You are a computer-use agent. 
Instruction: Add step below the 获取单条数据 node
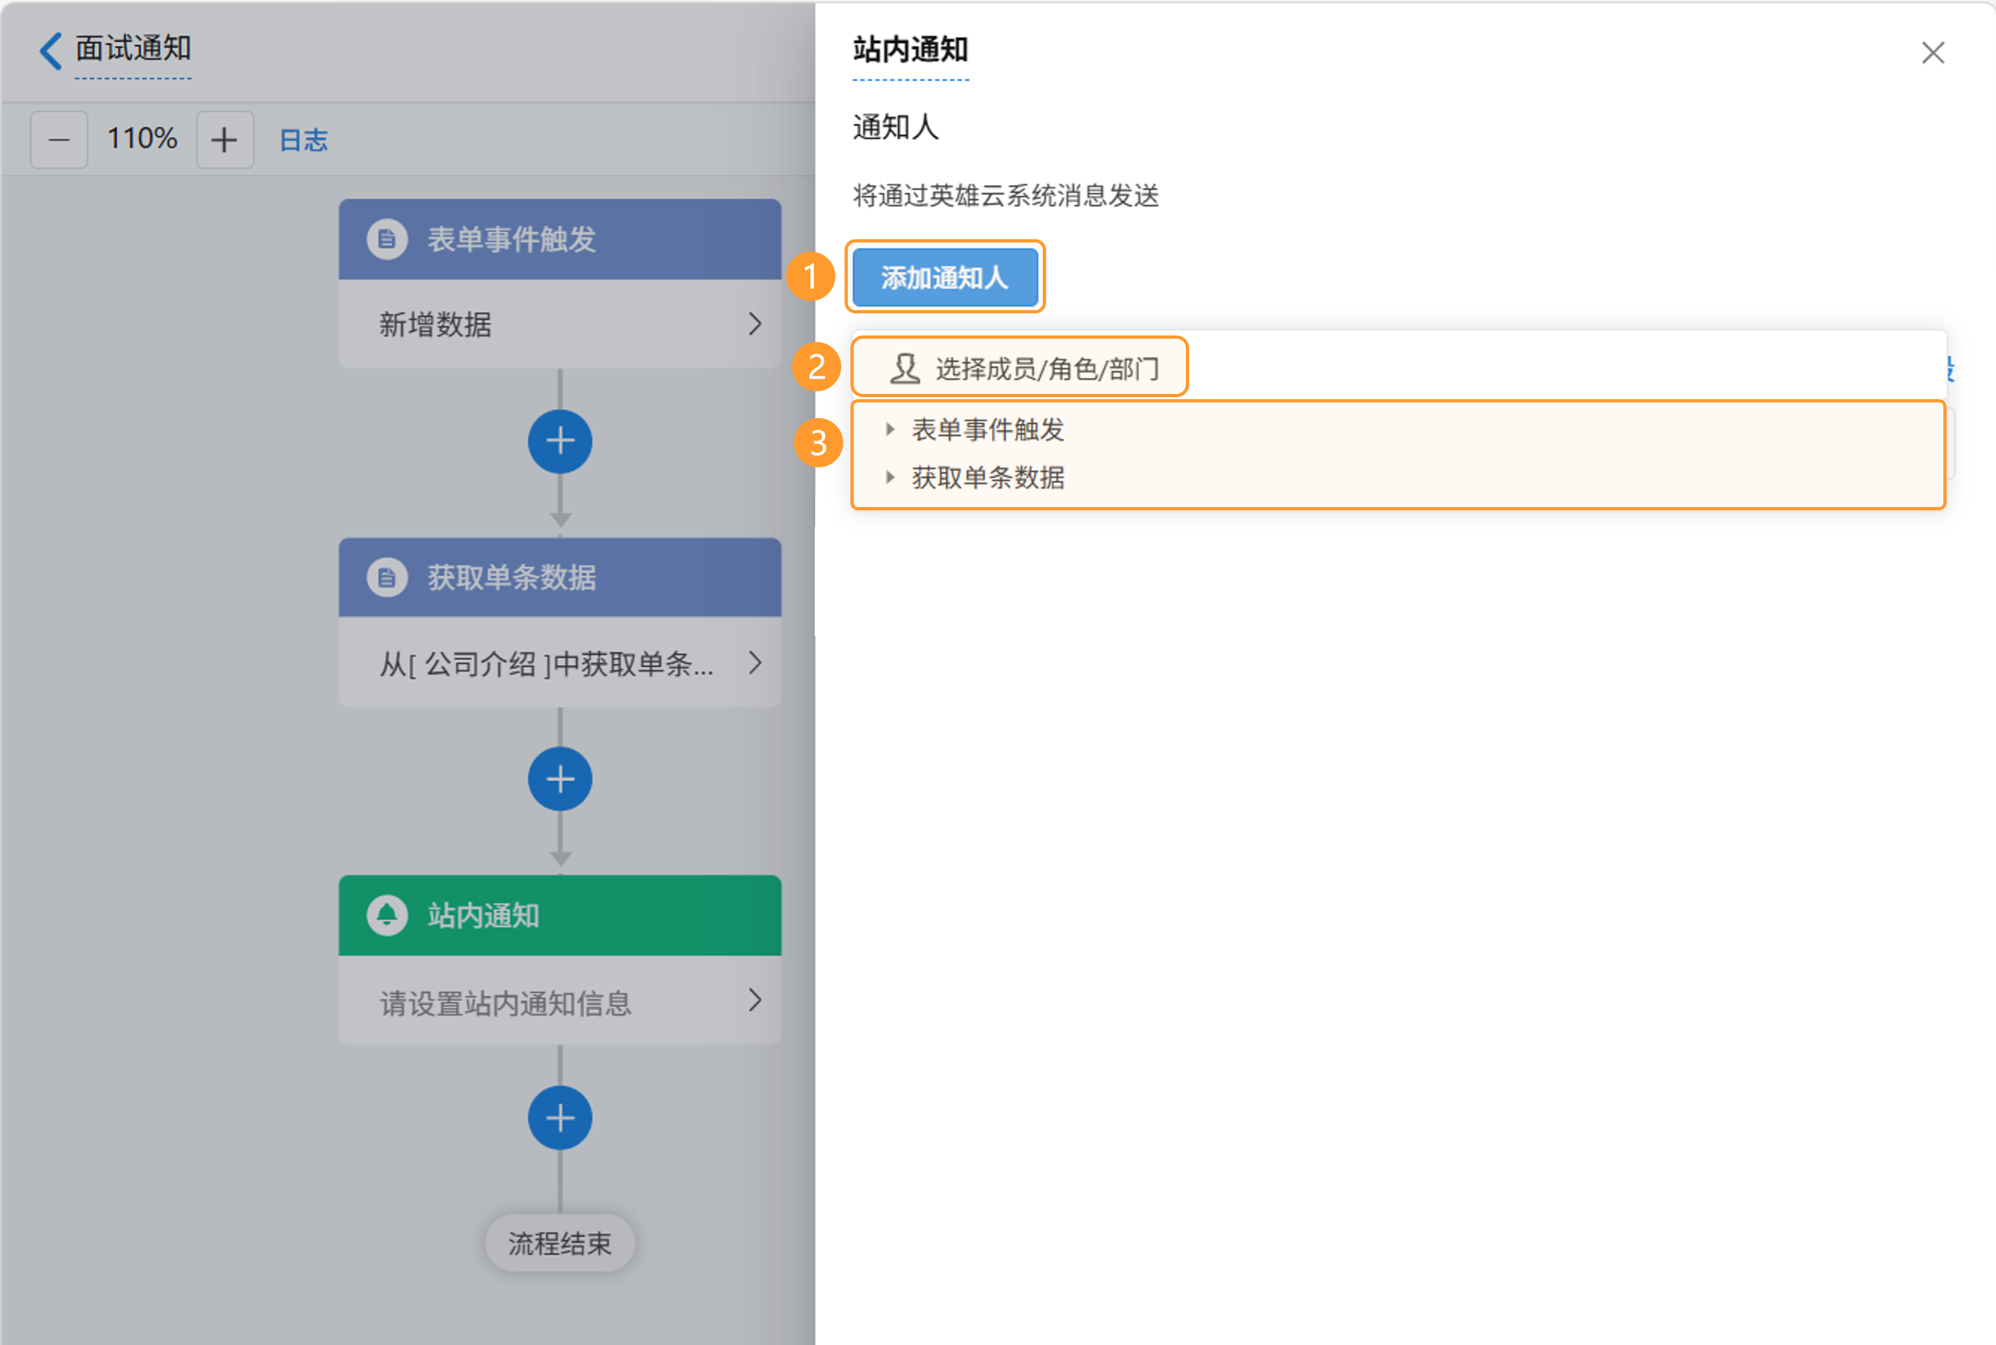tap(560, 779)
